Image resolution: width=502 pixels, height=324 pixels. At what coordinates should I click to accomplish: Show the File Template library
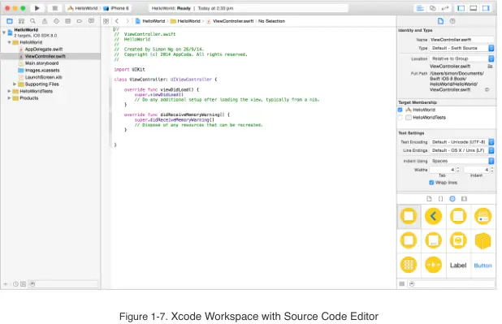[429, 199]
